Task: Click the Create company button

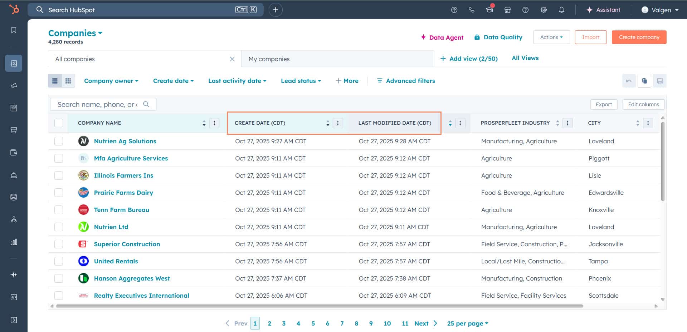Action: (639, 37)
